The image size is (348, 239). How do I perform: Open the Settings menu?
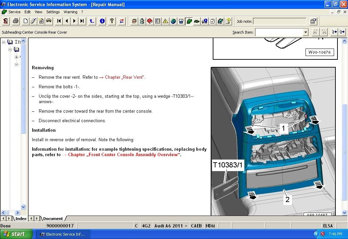[53, 12]
